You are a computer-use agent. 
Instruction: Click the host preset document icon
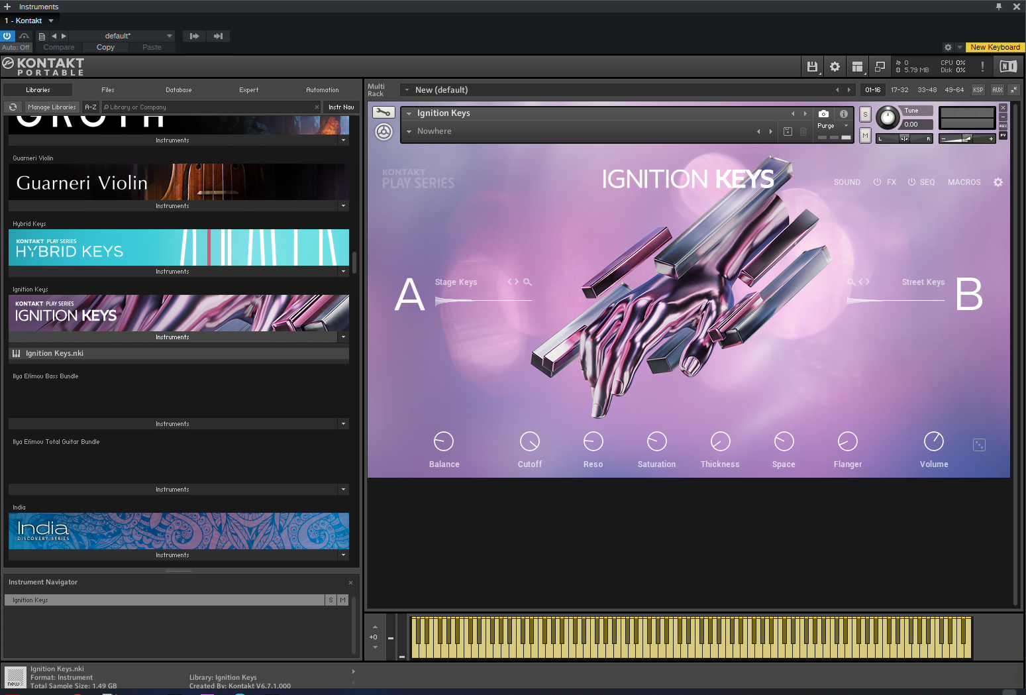[42, 36]
